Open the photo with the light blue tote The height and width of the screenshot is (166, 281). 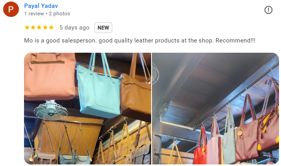(88, 109)
